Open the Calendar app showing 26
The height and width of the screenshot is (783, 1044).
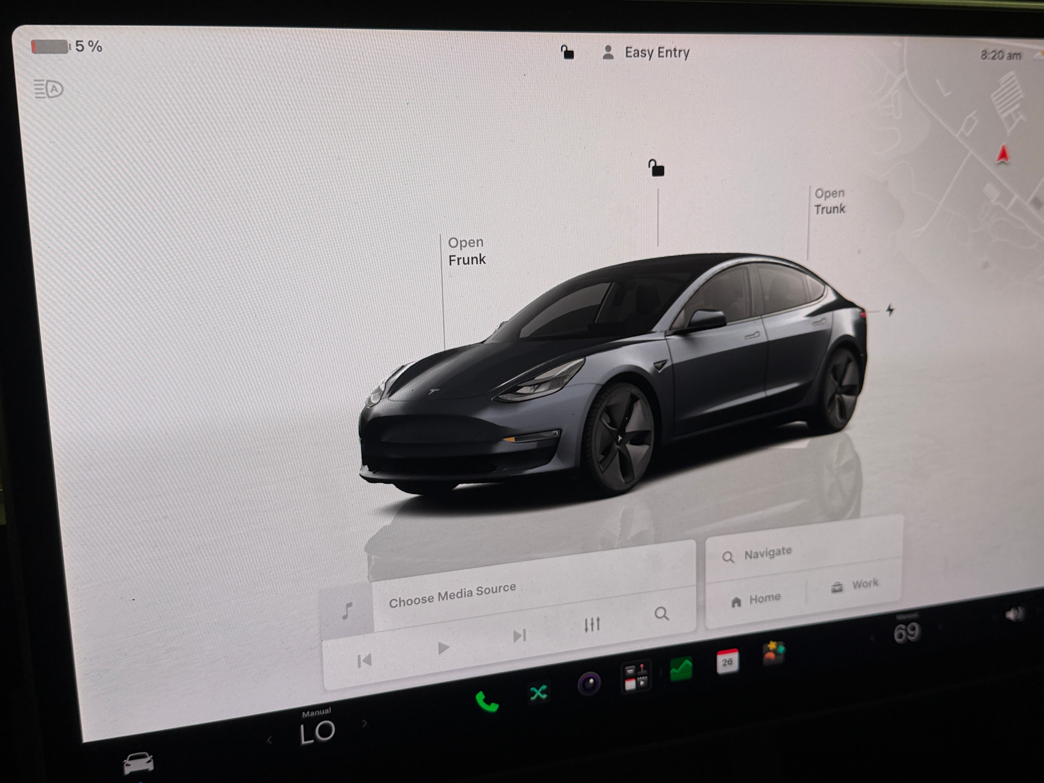coord(727,662)
